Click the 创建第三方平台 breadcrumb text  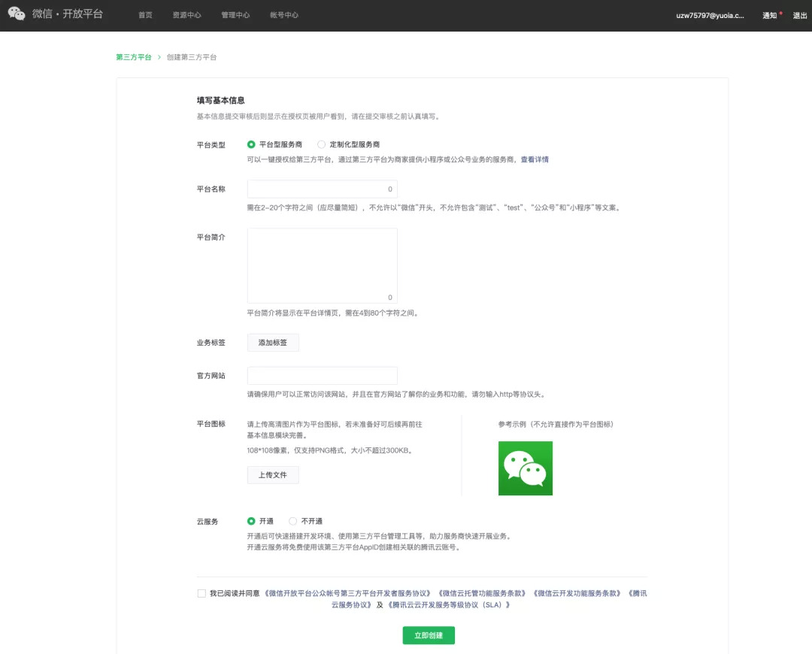pos(192,57)
